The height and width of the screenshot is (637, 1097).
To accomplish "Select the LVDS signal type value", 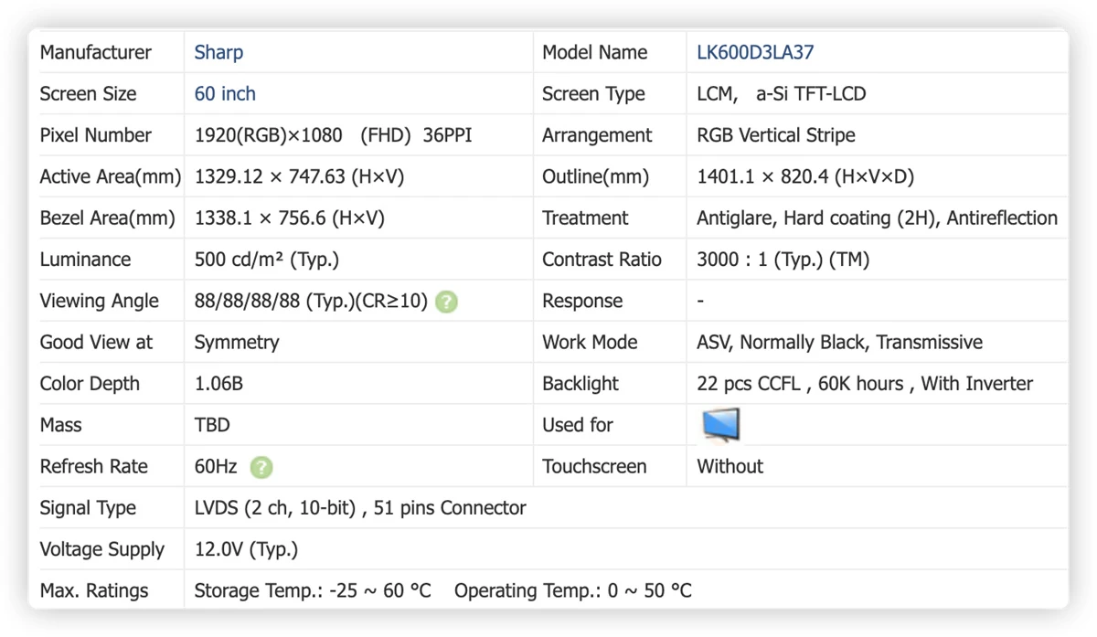I will [360, 508].
